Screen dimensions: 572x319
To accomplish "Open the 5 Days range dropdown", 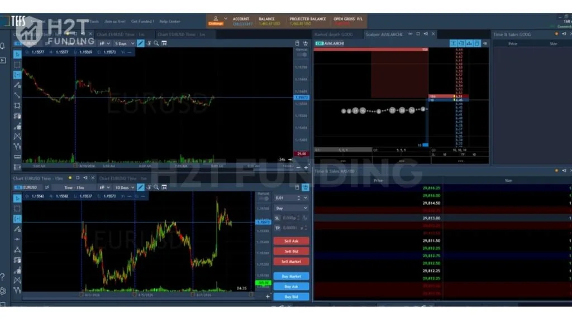I will (x=125, y=43).
